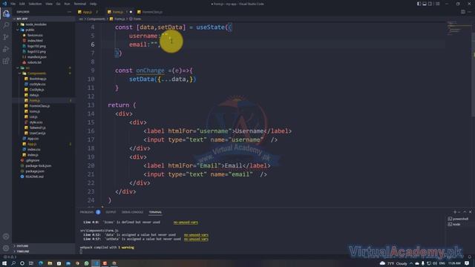Image resolution: width=475 pixels, height=267 pixels.
Task: Open the Selection menu
Action: coord(35,4)
